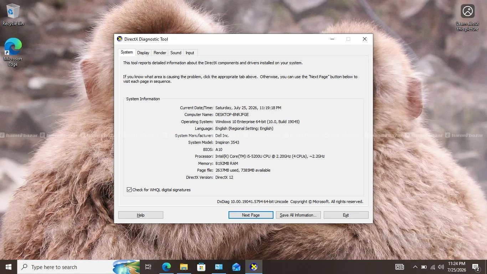Open the taskbar app left of Outlook
Image resolution: width=487 pixels, height=274 pixels.
click(x=219, y=267)
